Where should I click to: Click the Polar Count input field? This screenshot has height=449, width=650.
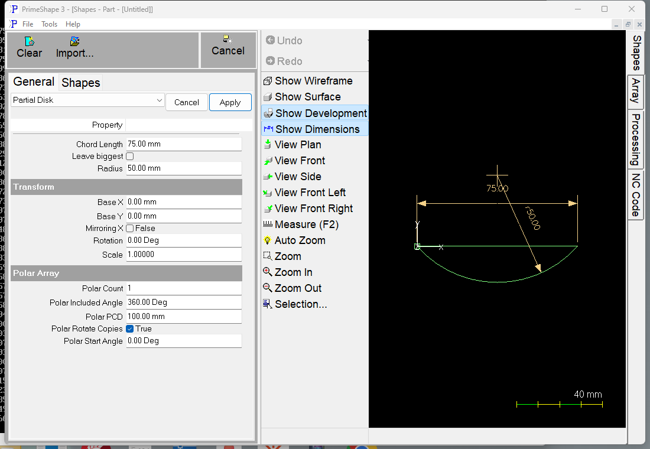tap(184, 288)
